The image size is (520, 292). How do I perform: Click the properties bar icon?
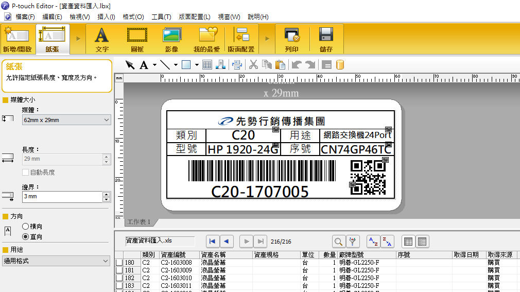(x=326, y=65)
